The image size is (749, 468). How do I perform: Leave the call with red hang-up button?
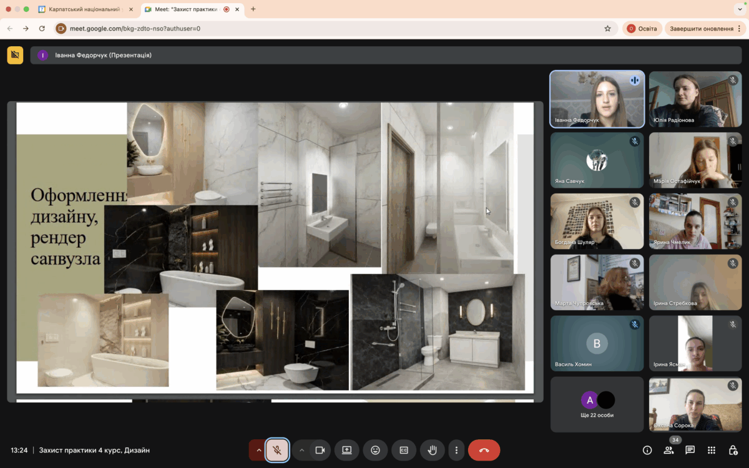tap(484, 450)
